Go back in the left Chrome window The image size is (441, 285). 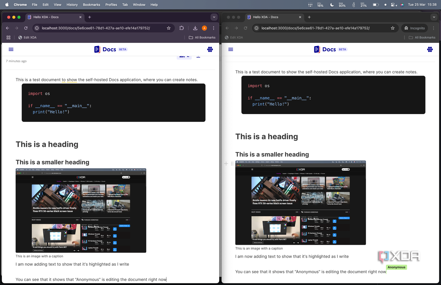(7, 28)
